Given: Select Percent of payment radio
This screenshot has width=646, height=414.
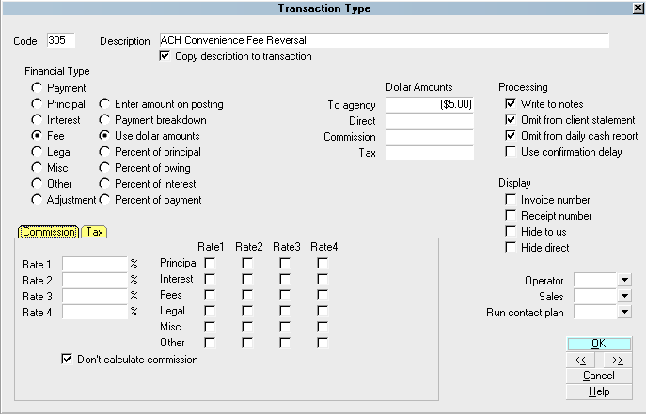Looking at the screenshot, I should click(x=104, y=199).
